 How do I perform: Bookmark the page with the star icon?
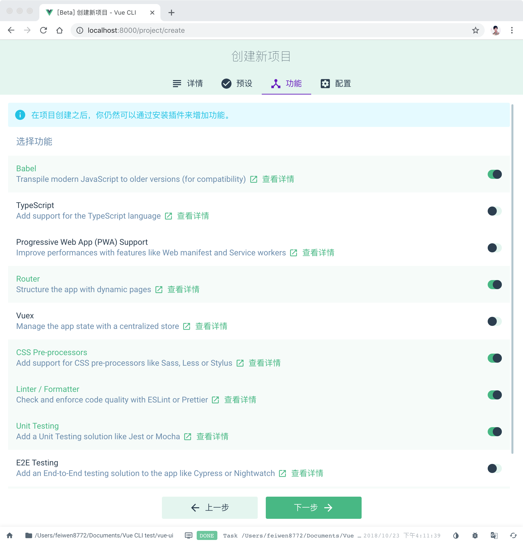(476, 30)
